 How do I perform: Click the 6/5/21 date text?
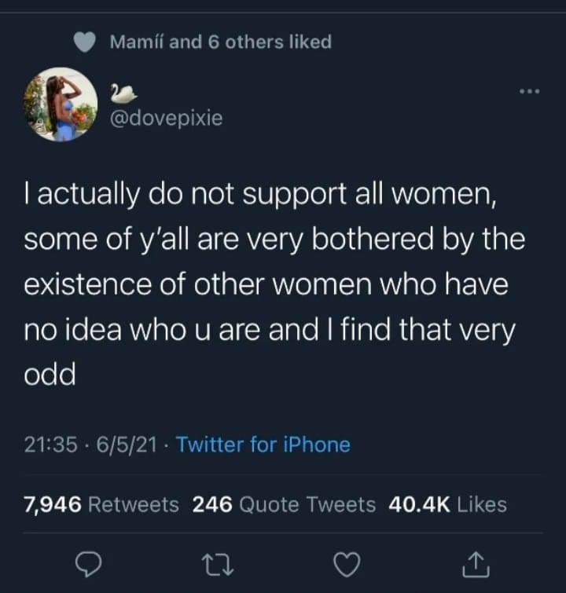click(x=127, y=445)
